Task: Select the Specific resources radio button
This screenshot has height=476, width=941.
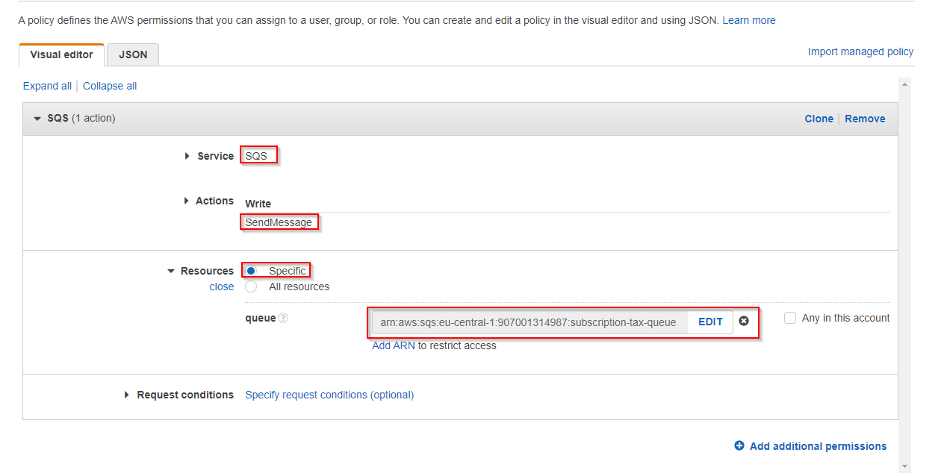Action: (x=252, y=271)
